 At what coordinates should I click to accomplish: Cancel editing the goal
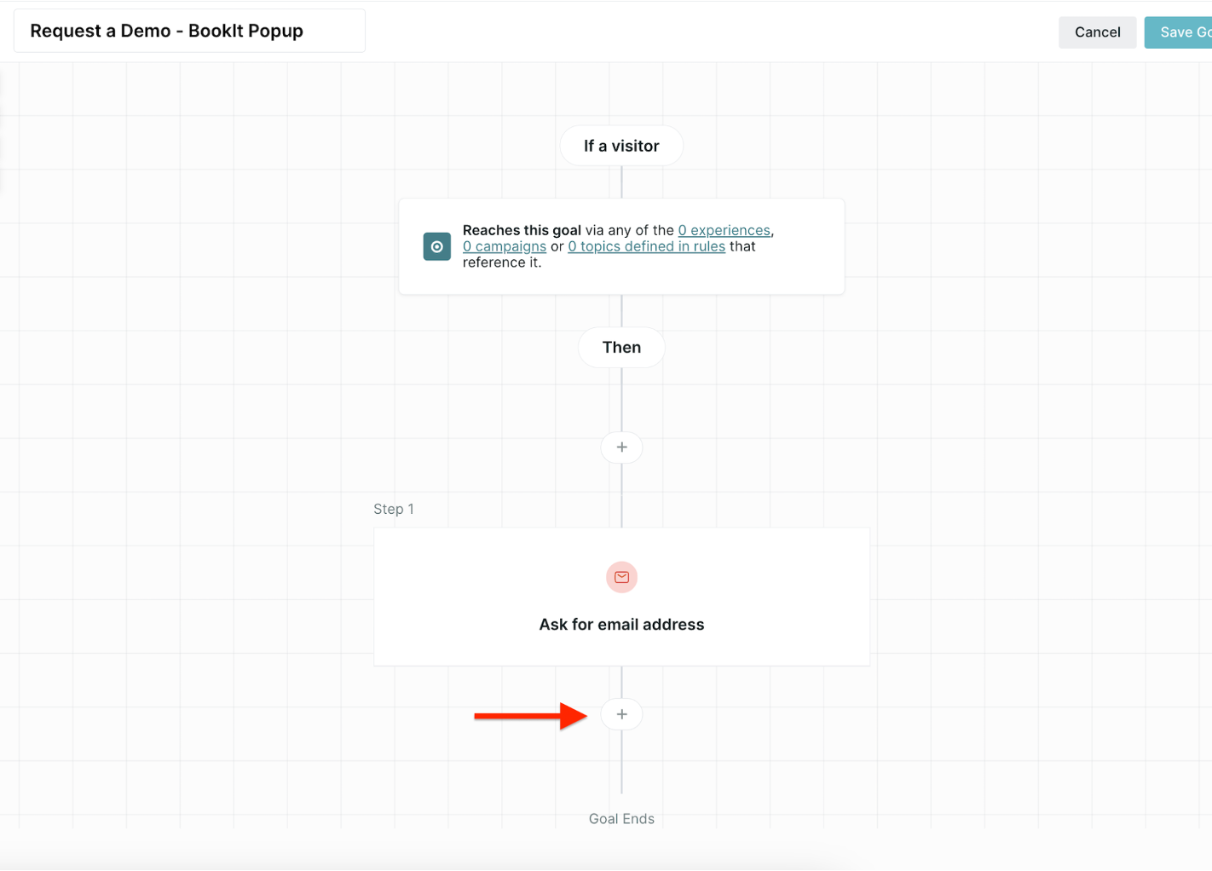(x=1097, y=32)
